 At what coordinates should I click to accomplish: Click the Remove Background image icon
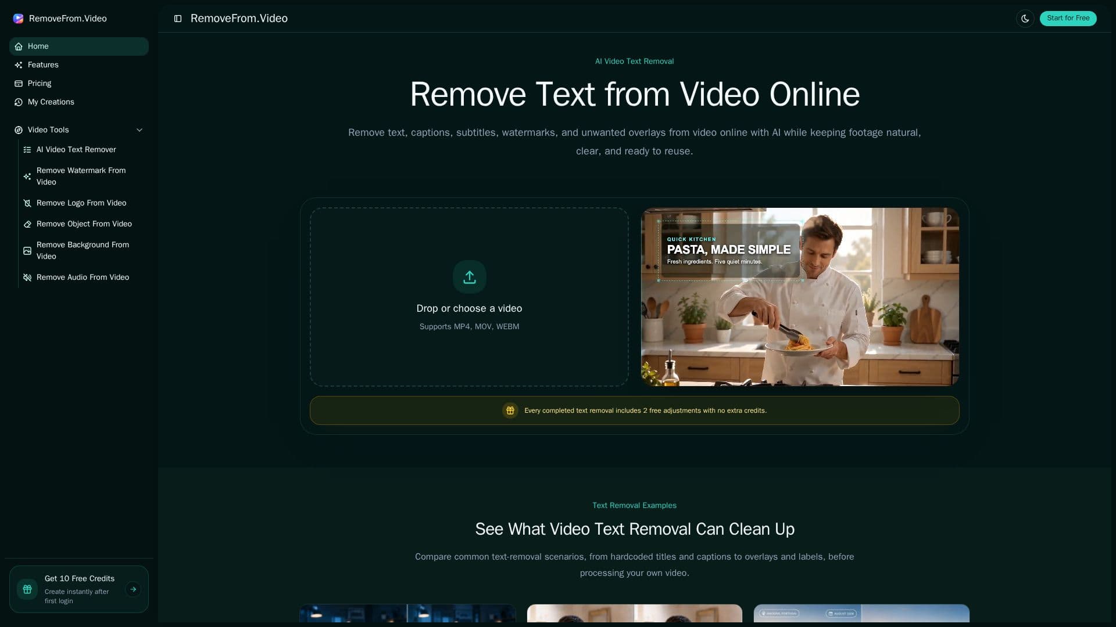coord(27,251)
